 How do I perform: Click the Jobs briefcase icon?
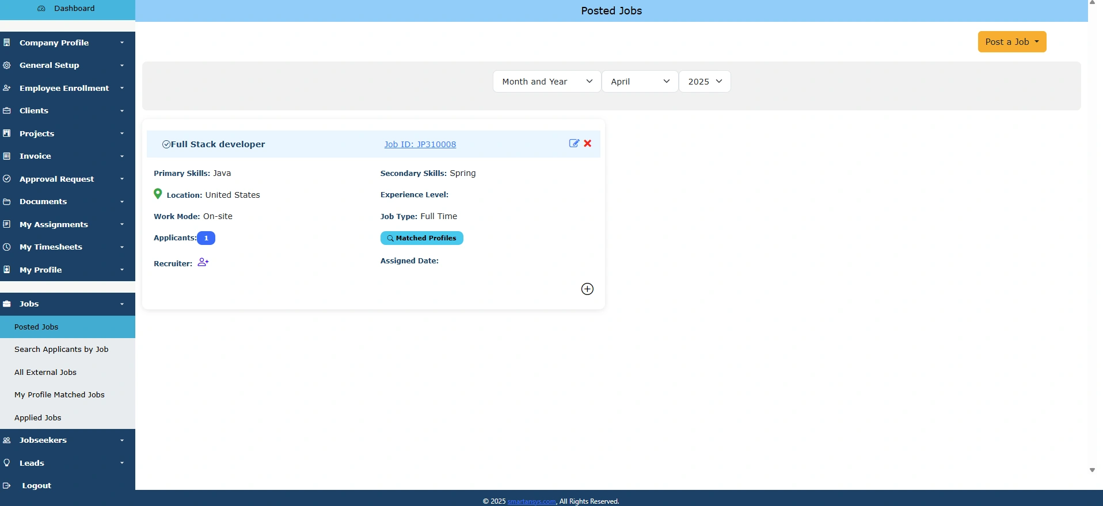coord(7,304)
